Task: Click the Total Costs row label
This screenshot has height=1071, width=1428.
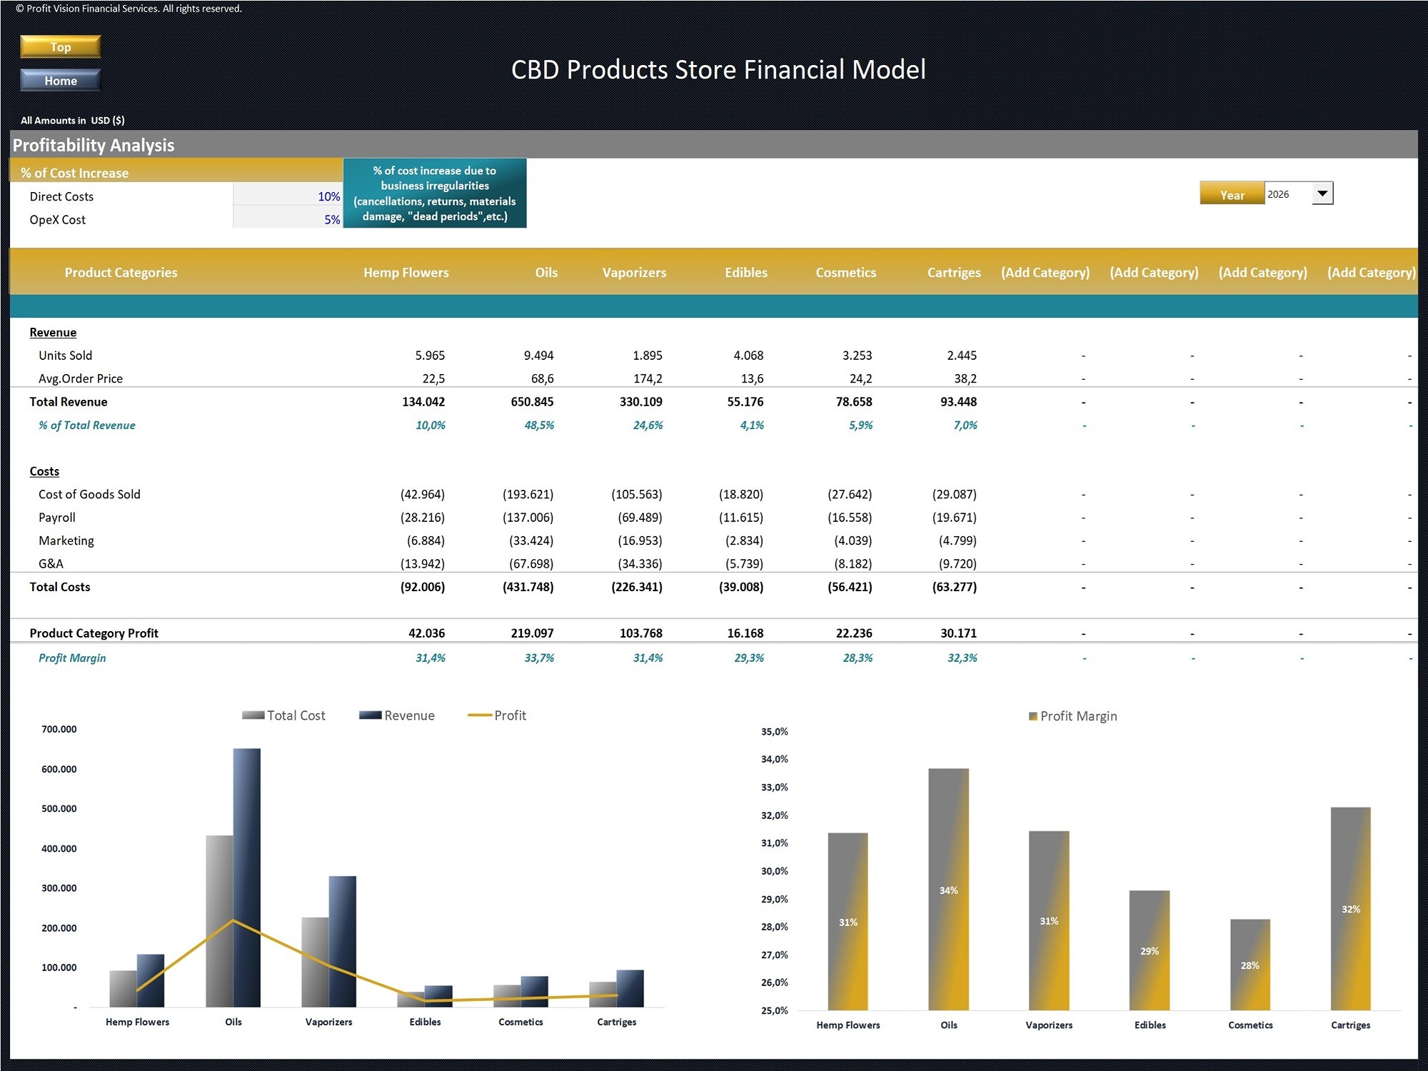Action: 60,587
